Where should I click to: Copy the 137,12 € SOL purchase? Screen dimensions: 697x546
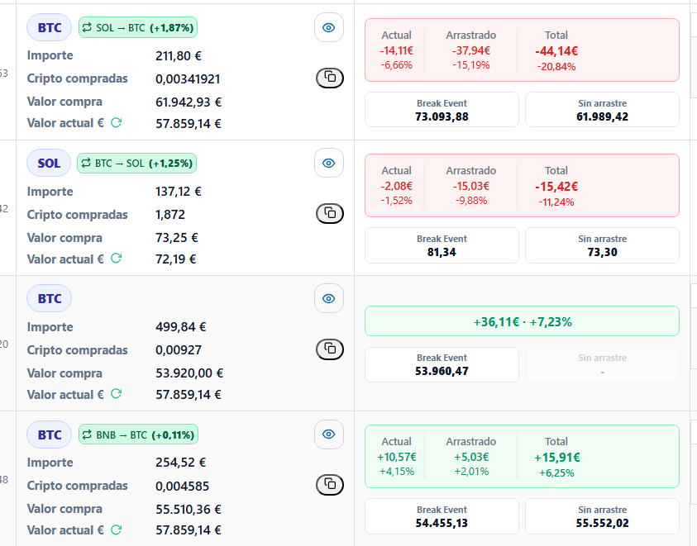point(330,213)
